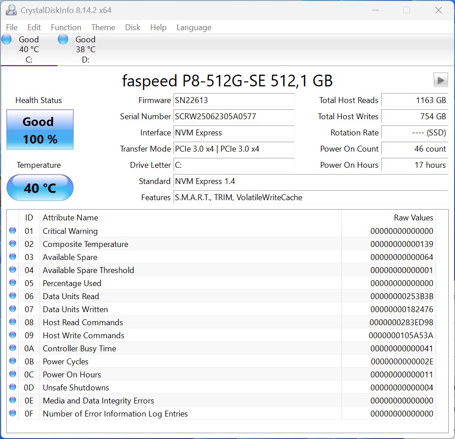This screenshot has height=439, width=455.
Task: Click status dot beside Unsafe Shutdowns
Action: (13, 387)
